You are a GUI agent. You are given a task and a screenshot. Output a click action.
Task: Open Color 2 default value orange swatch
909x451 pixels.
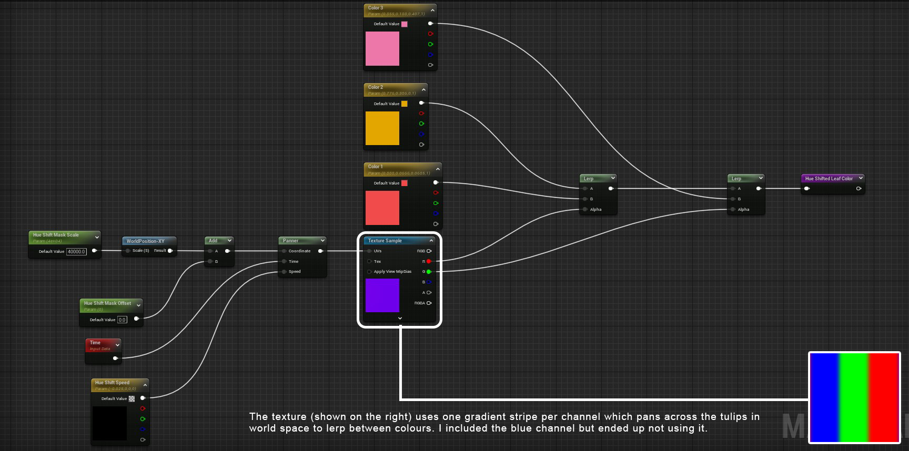coord(405,104)
